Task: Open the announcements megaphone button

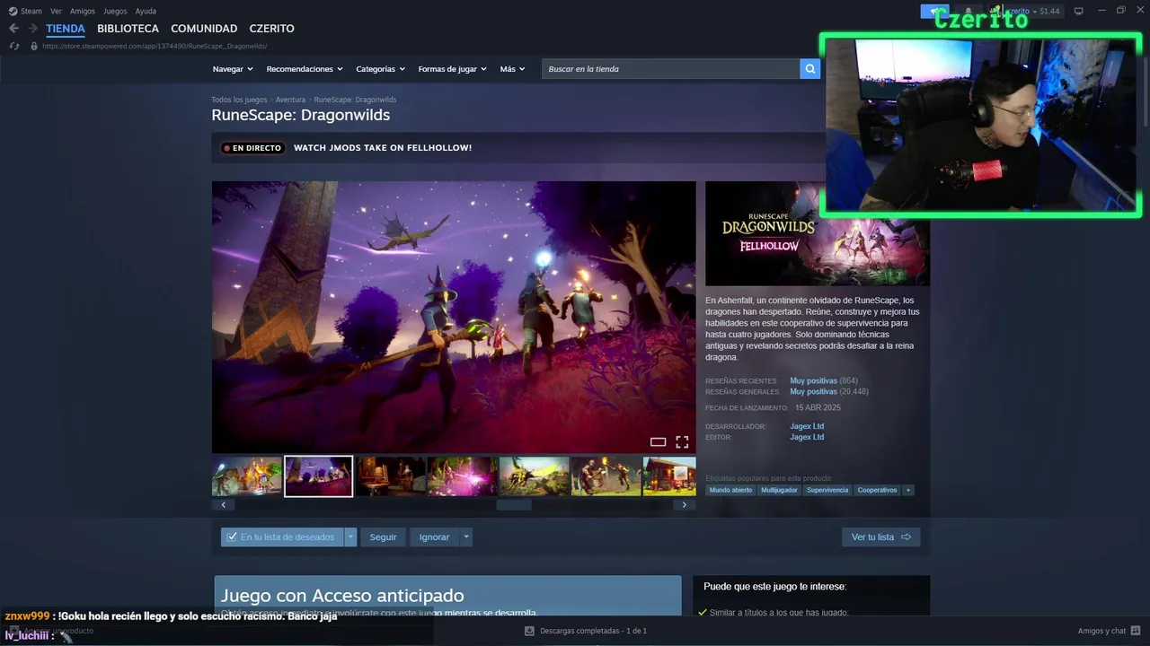Action: tap(933, 11)
